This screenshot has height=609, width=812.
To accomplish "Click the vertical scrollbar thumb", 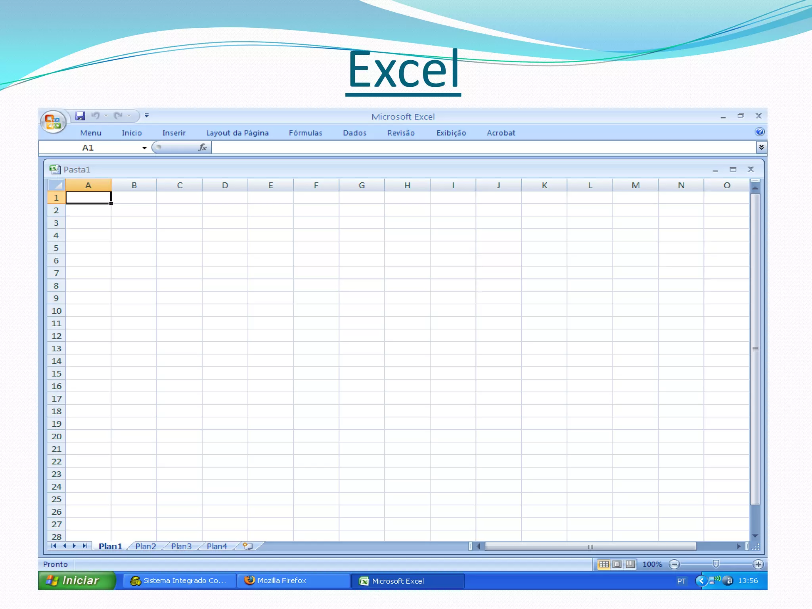I will click(x=755, y=349).
